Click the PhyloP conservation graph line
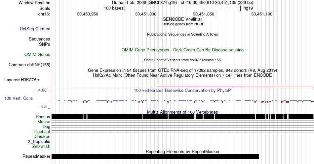This screenshot has width=314, height=164. (x=182, y=101)
